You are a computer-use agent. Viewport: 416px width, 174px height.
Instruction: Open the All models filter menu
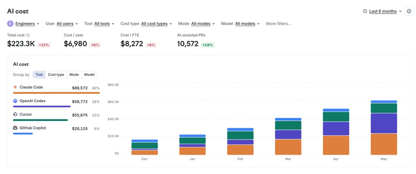[x=247, y=23]
